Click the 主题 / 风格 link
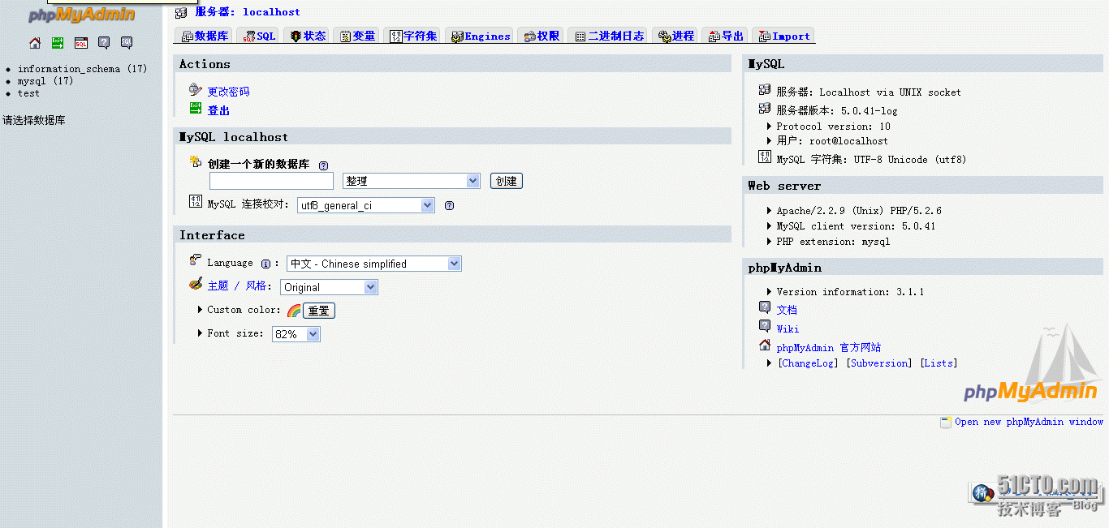This screenshot has width=1109, height=528. point(237,286)
